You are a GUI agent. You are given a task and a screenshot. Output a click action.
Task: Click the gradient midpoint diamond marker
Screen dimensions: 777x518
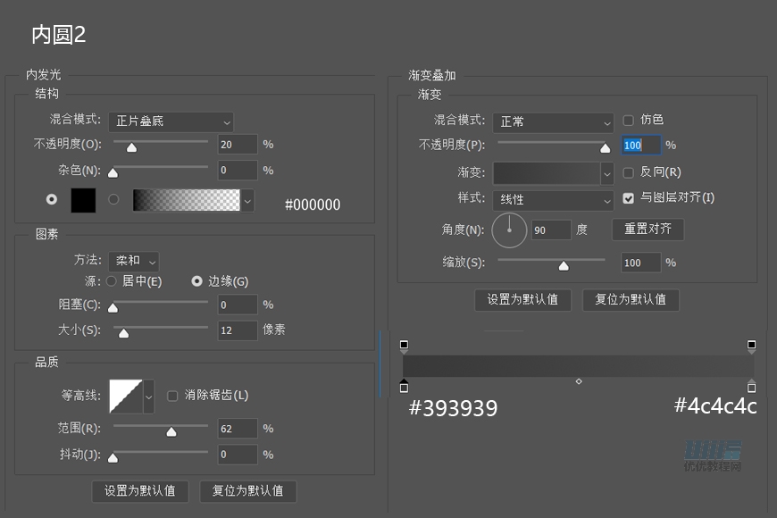[578, 380]
